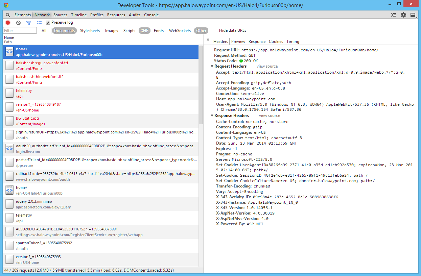The height and width of the screenshot is (276, 421).
Task: Click the search magnifier icon in DevTools toolbar
Action: [x=8, y=15]
